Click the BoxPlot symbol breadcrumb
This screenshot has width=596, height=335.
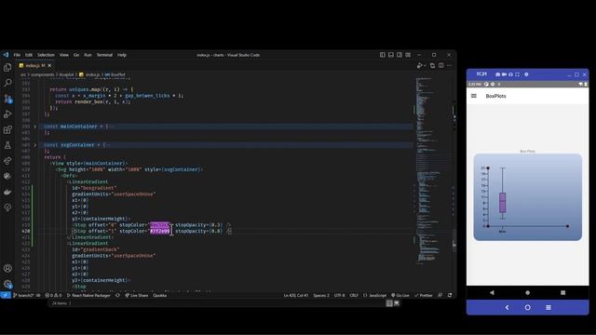point(115,74)
